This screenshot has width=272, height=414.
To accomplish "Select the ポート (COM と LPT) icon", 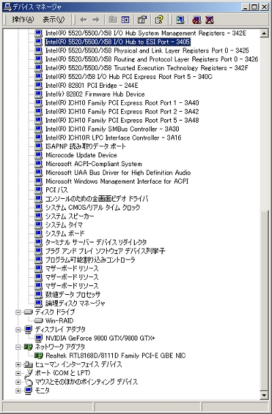I will [x=29, y=373].
